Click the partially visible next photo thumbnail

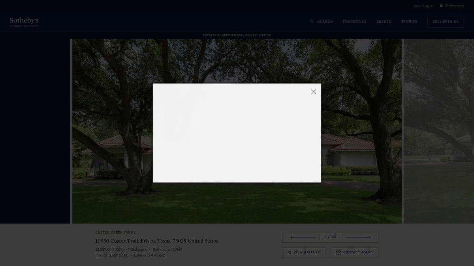tap(438, 130)
